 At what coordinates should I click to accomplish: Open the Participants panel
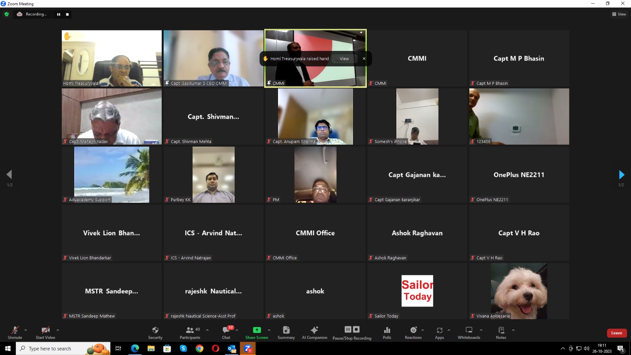pyautogui.click(x=190, y=330)
